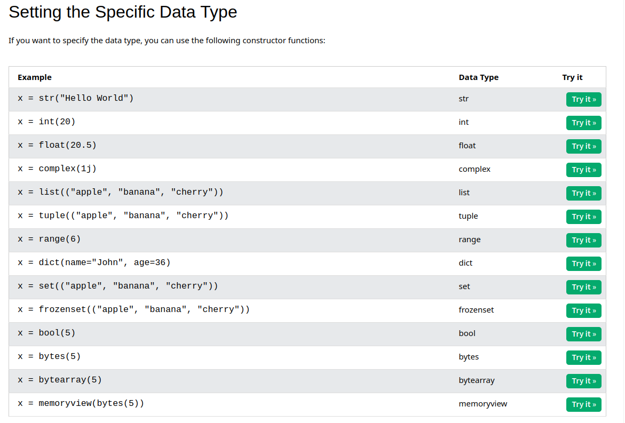The width and height of the screenshot is (625, 423).
Task: Open Try it for bytearray(5) example
Action: (583, 381)
